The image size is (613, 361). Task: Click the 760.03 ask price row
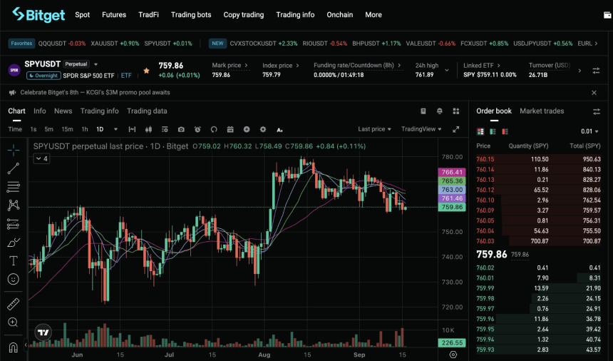[538, 241]
